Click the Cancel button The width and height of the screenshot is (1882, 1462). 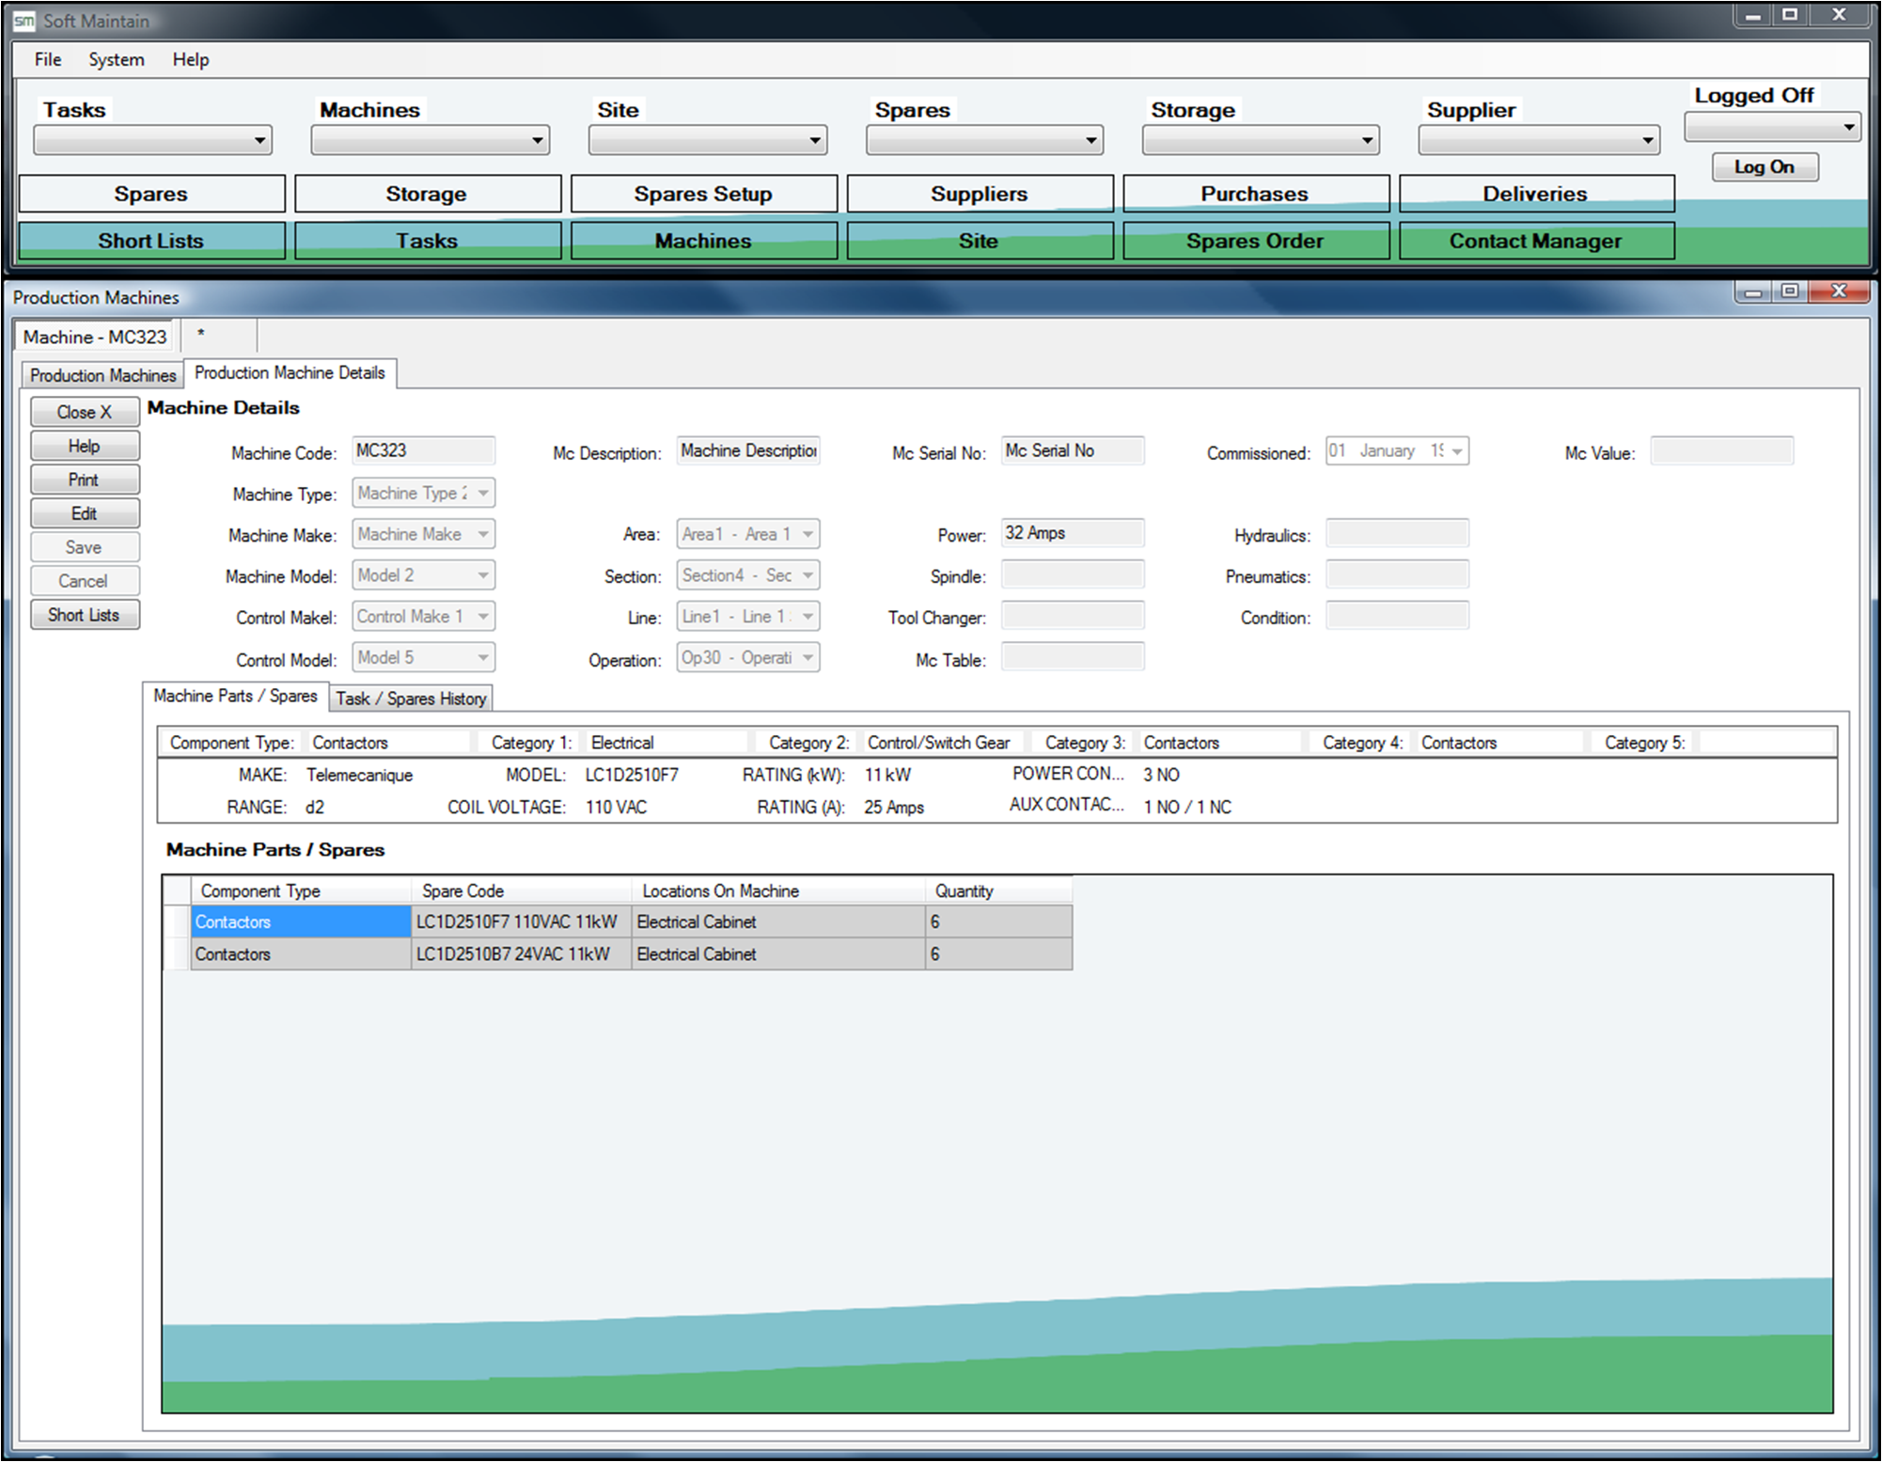point(85,581)
